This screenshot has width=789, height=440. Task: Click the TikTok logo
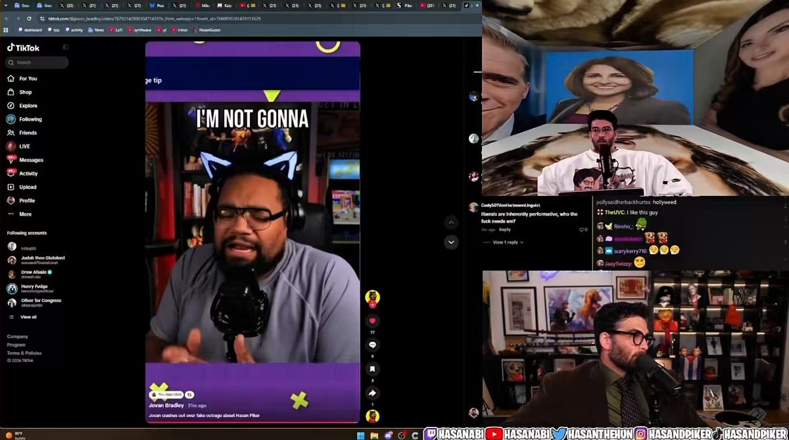tap(23, 48)
